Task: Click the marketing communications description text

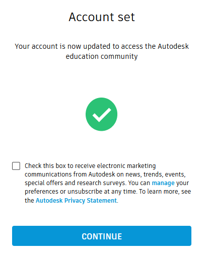Action: coord(108,183)
